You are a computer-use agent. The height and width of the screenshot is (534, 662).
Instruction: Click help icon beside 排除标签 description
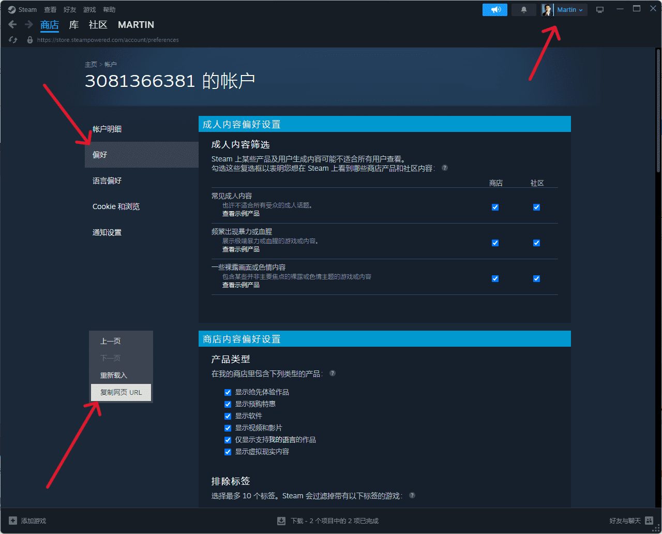coord(412,495)
